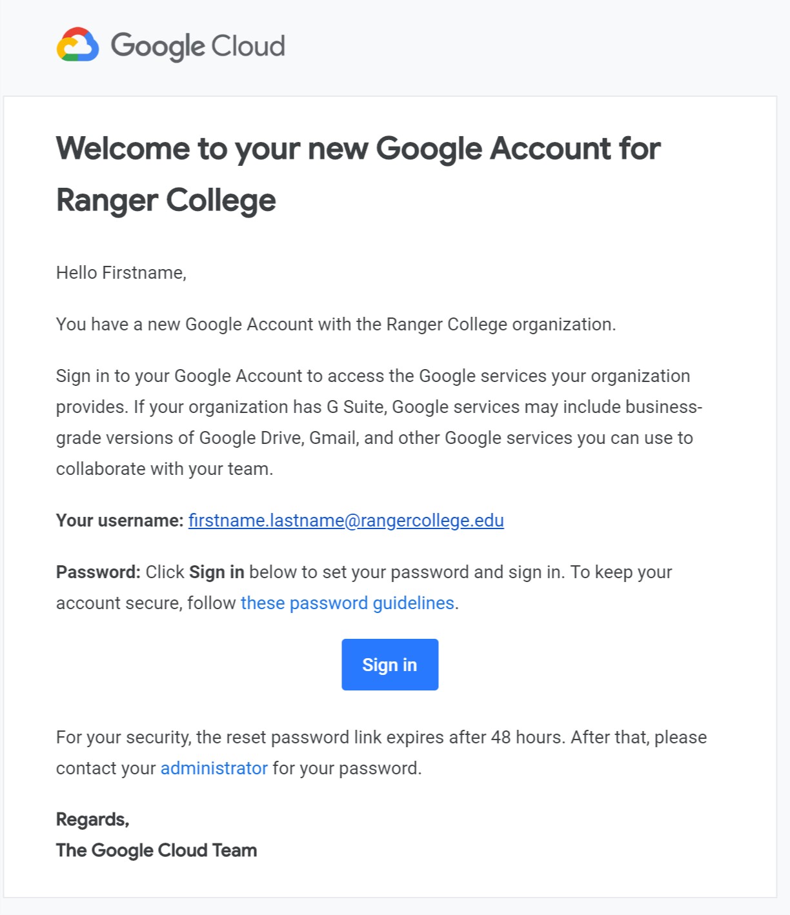Click "The Google Cloud Team" signature
Image resolution: width=790 pixels, height=915 pixels.
tap(156, 850)
